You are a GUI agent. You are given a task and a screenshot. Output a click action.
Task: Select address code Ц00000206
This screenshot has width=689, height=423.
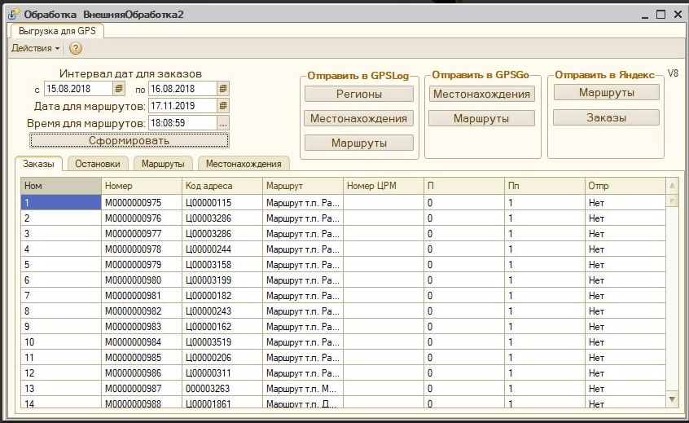click(x=222, y=358)
